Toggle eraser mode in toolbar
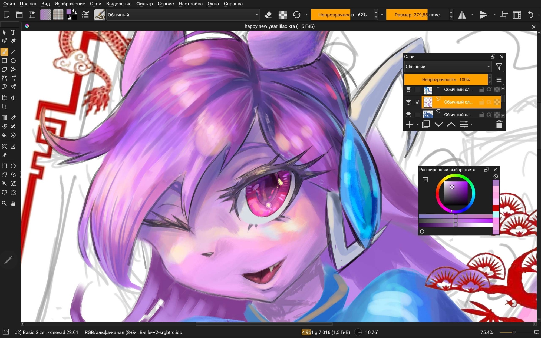The width and height of the screenshot is (541, 338). (268, 15)
